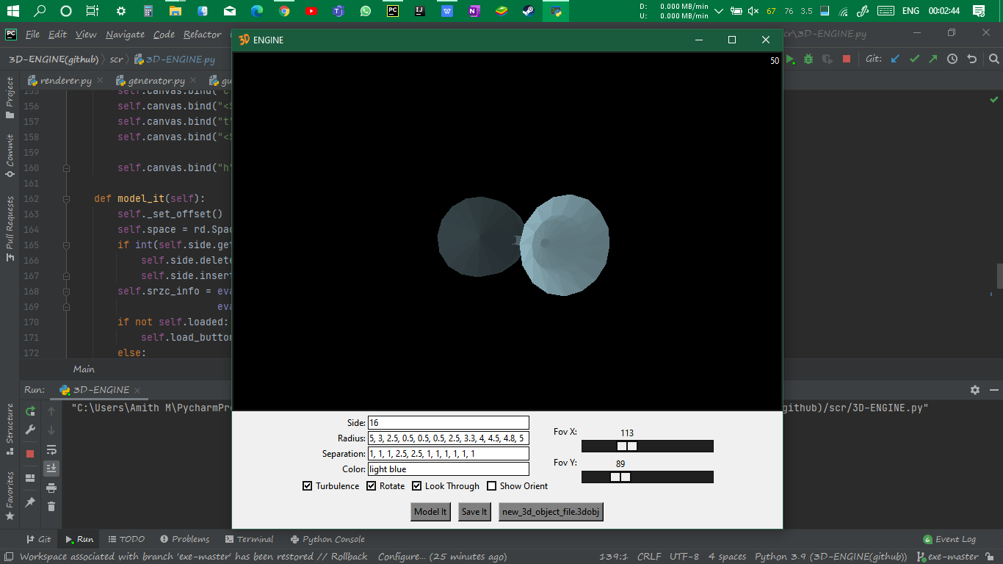This screenshot has width=1003, height=564.
Task: Close the renderer.py tab
Action: pyautogui.click(x=101, y=81)
